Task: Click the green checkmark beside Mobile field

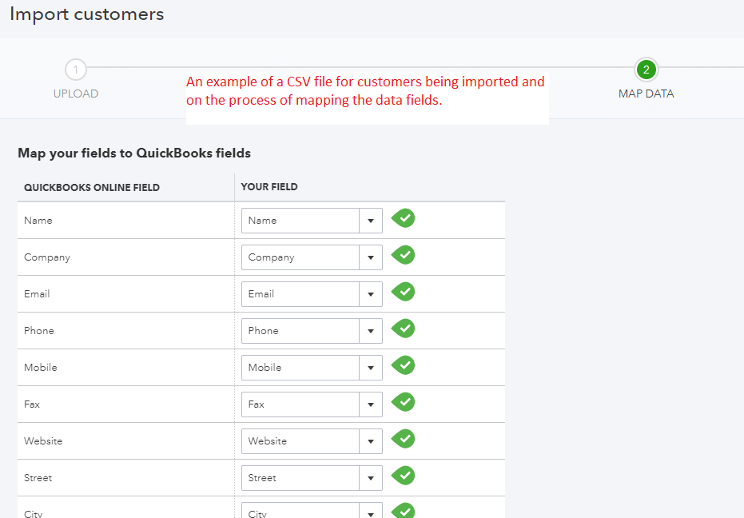Action: tap(404, 365)
